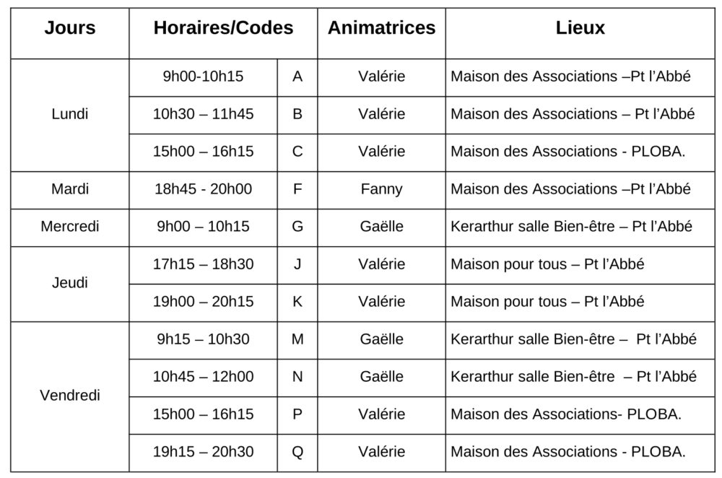Select the 19h15 – 20h30 time slot
Image resolution: width=722 pixels, height=478 pixels.
(203, 452)
